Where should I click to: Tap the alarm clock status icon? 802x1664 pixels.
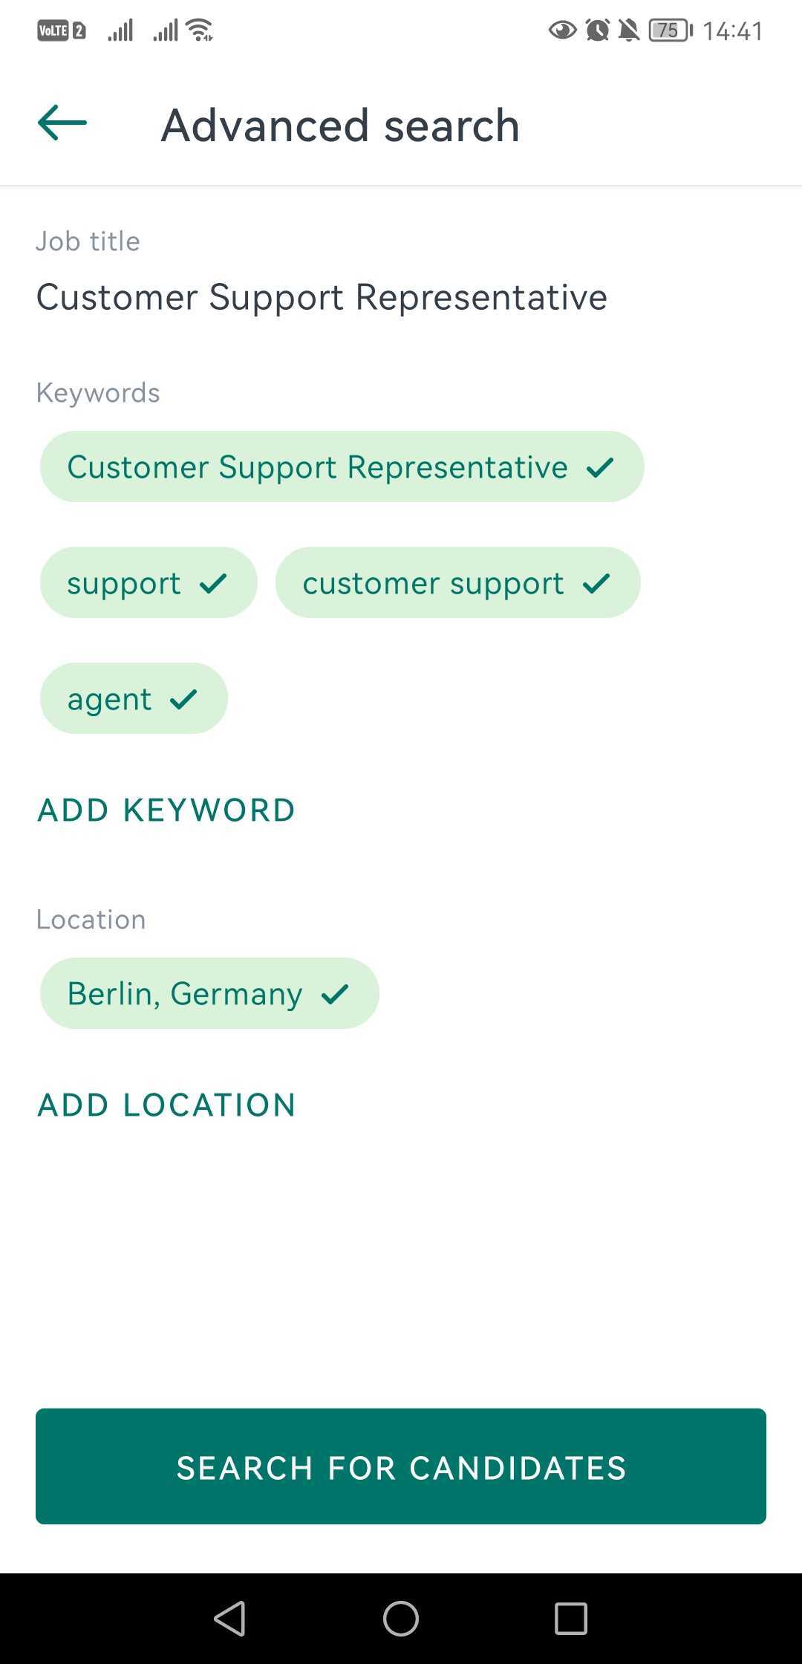(598, 30)
